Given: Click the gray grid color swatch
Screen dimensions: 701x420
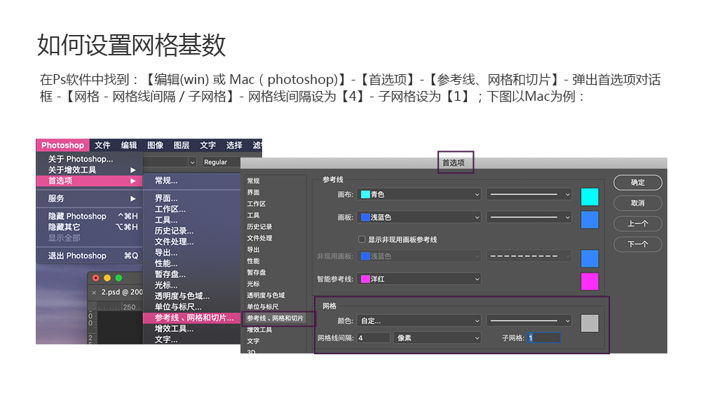Looking at the screenshot, I should click(x=590, y=323).
